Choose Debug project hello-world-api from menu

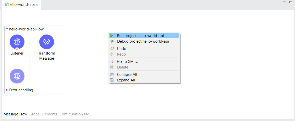[143, 41]
